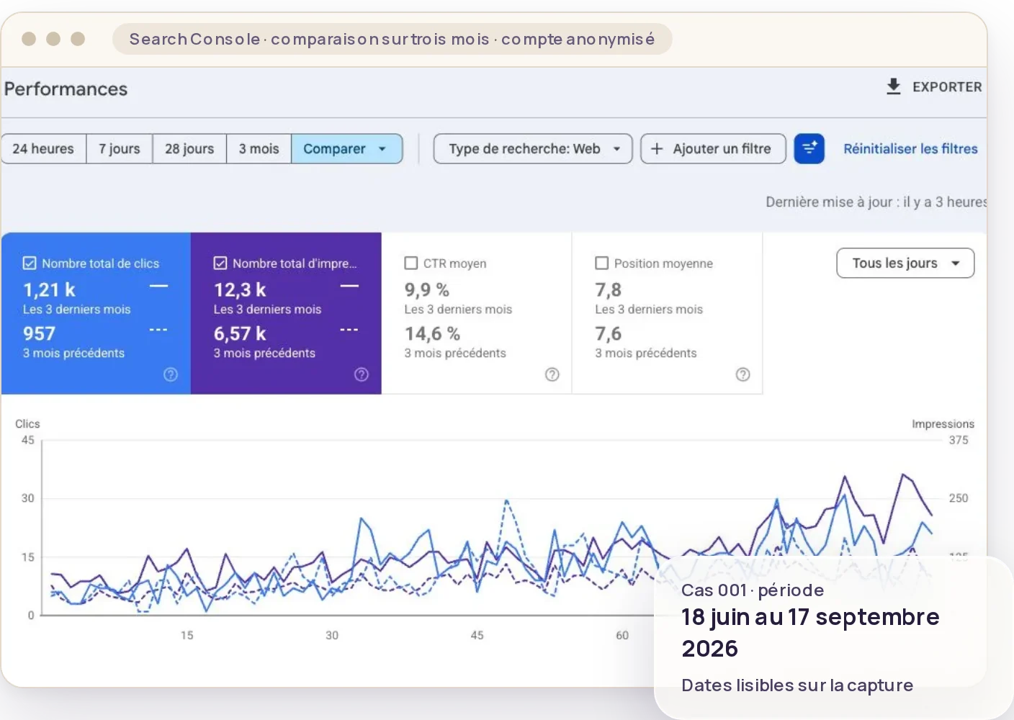Screen dimensions: 1014x720
Task: Click the Dernière mise à jour text
Action: coord(876,202)
